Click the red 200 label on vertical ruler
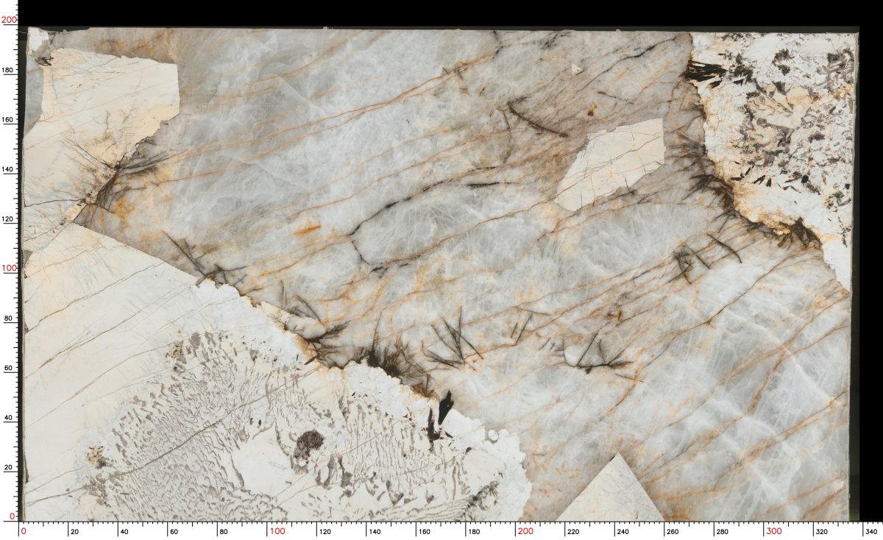This screenshot has width=883, height=540. pos(9,21)
